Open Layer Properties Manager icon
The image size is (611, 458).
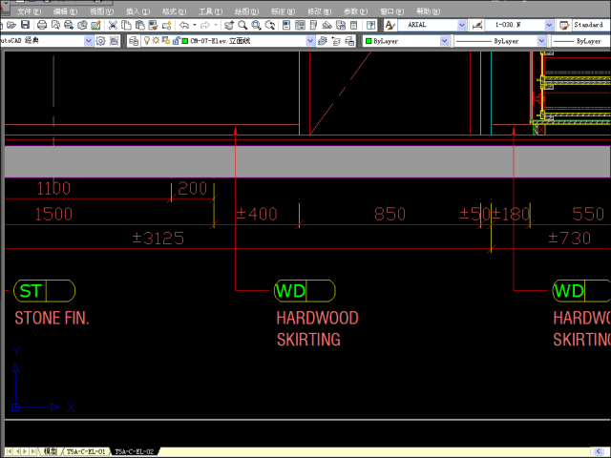click(x=134, y=40)
